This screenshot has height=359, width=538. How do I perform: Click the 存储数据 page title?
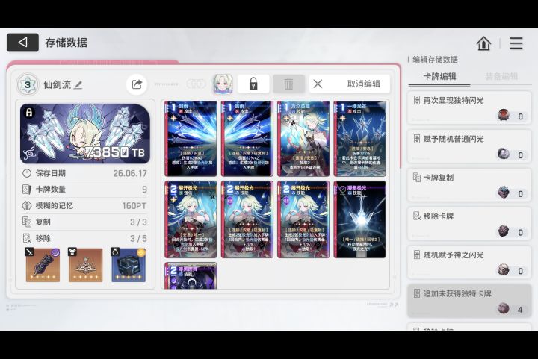click(67, 43)
